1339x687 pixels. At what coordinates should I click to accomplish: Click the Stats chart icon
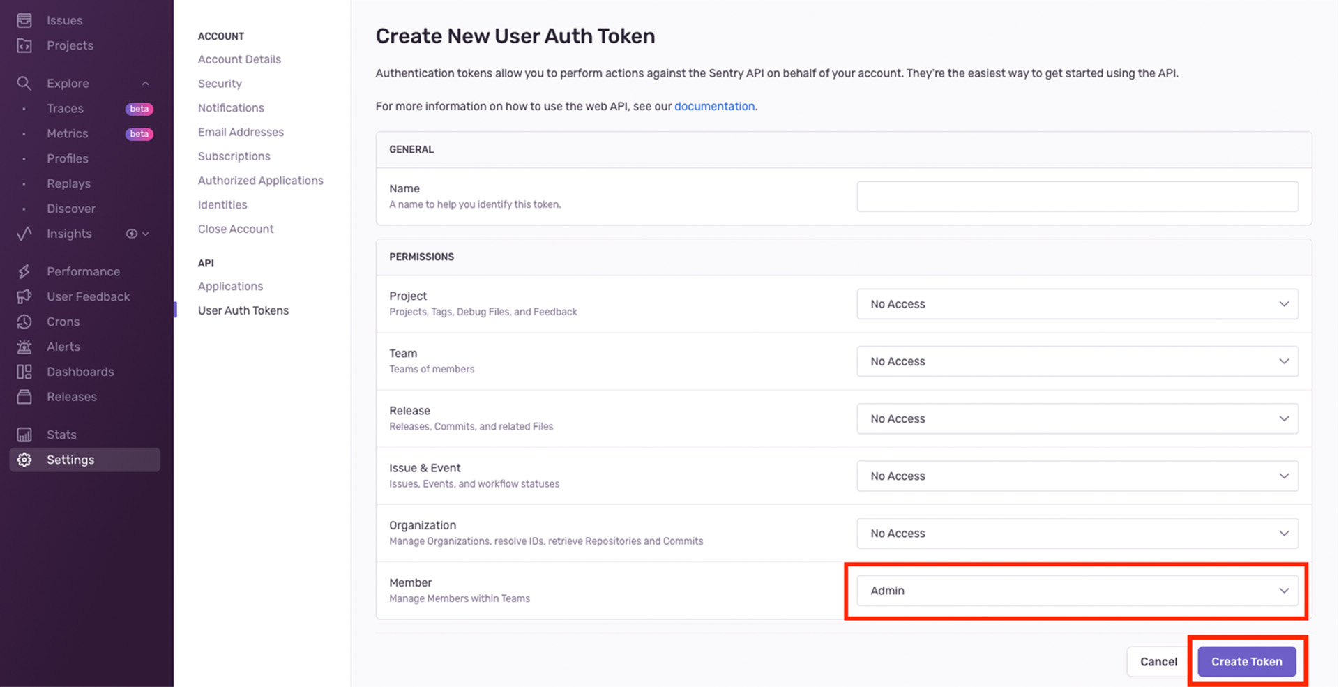[x=24, y=435]
